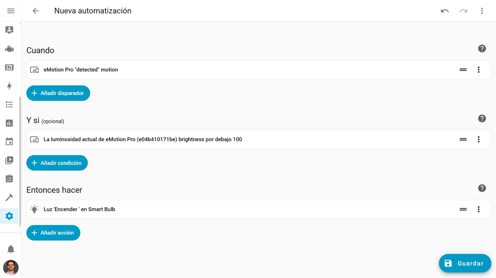
Task: Open the top-right automation overflow menu
Action: point(482,11)
